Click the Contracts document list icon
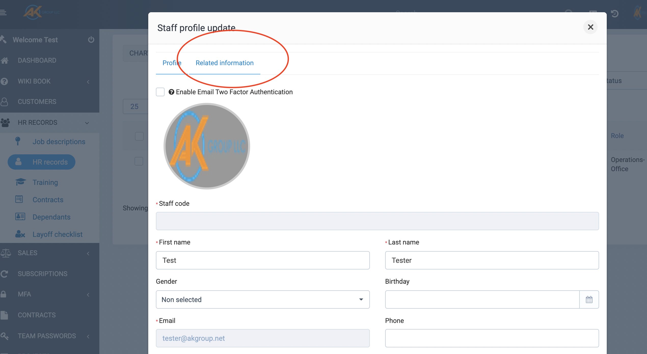 pyautogui.click(x=19, y=199)
